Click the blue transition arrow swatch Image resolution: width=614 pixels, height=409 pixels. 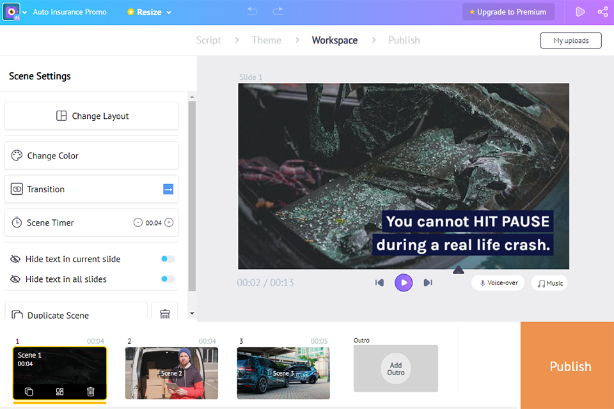click(x=168, y=189)
